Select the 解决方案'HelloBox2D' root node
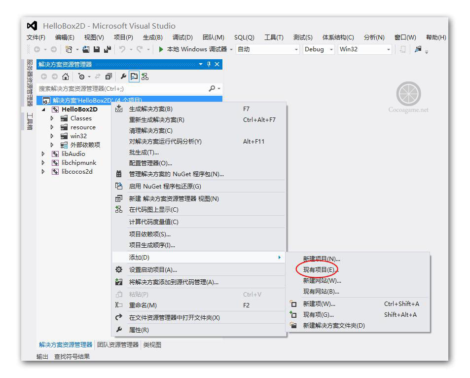 pyautogui.click(x=130, y=100)
